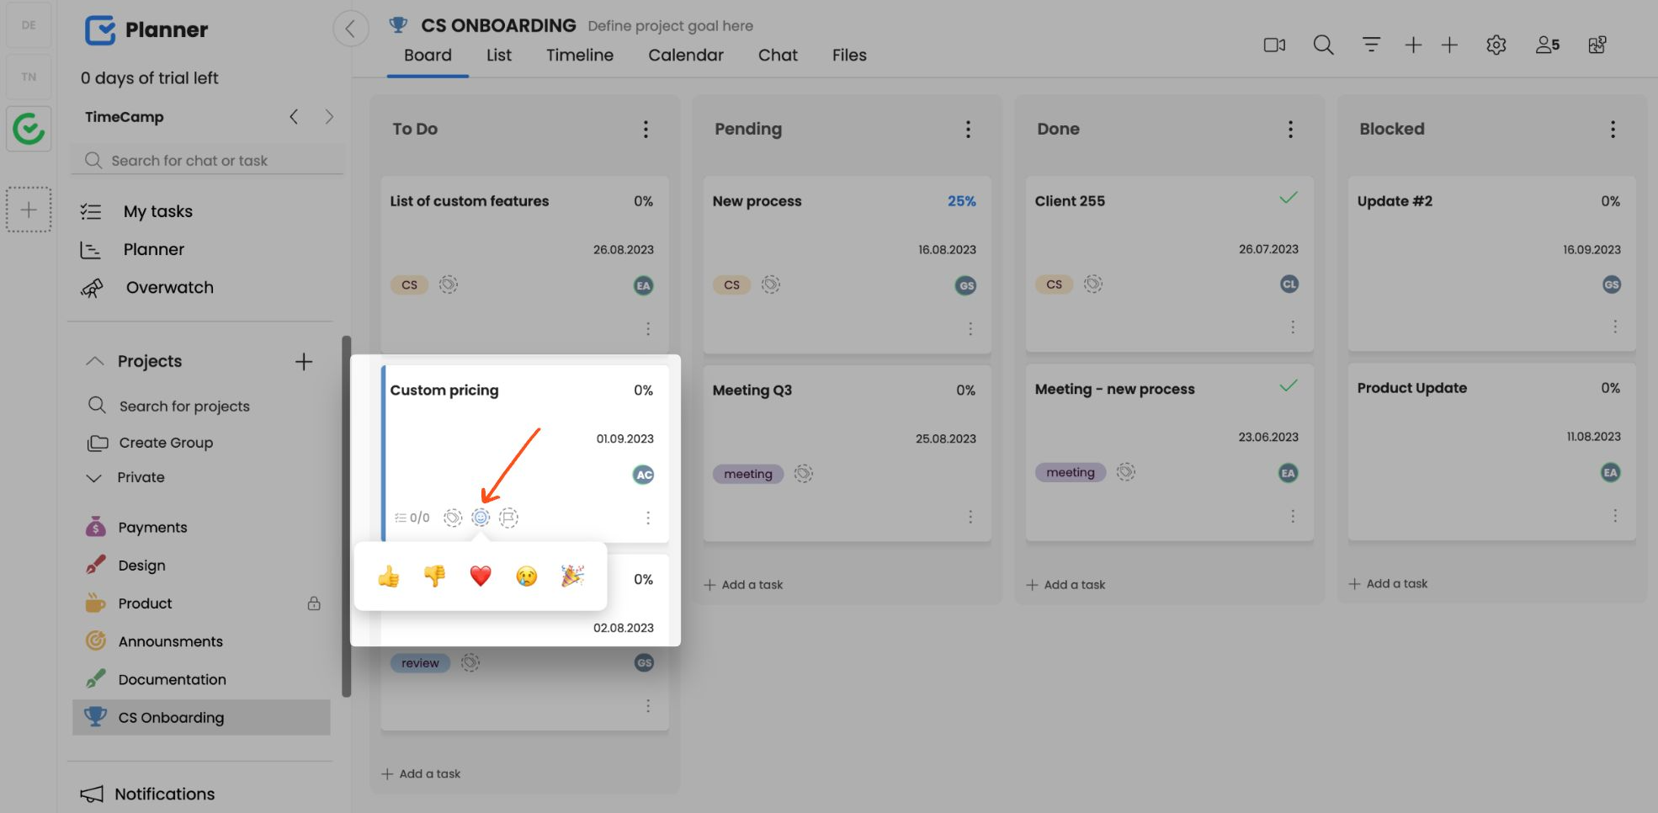This screenshot has width=1658, height=813.
Task: Toggle green checkmark on Client 255 task
Action: pos(1288,199)
